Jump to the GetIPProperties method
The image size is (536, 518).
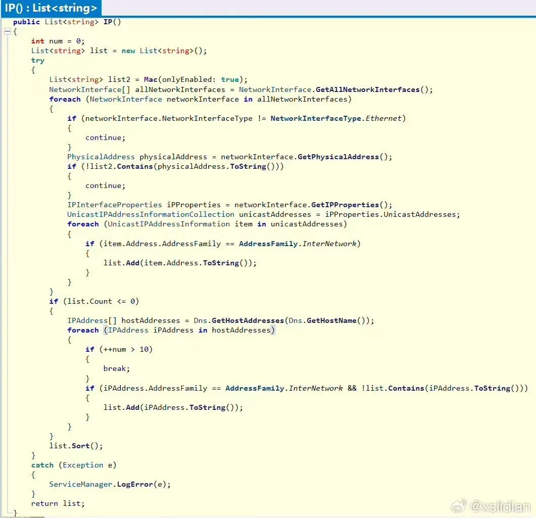coord(345,205)
